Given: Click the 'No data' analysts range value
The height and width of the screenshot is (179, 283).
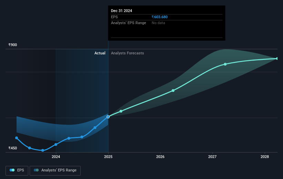Looking at the screenshot, I should pos(158,23).
